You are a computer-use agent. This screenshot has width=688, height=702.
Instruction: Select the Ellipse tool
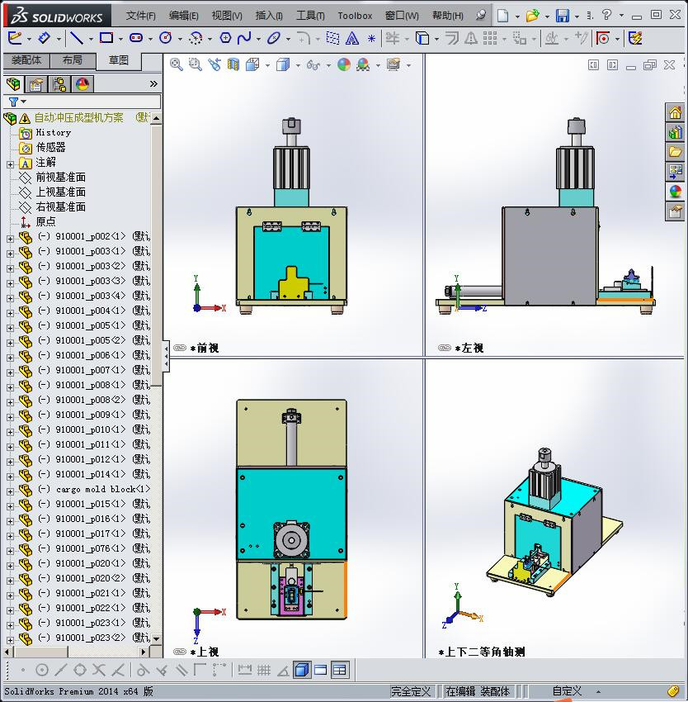tap(273, 38)
